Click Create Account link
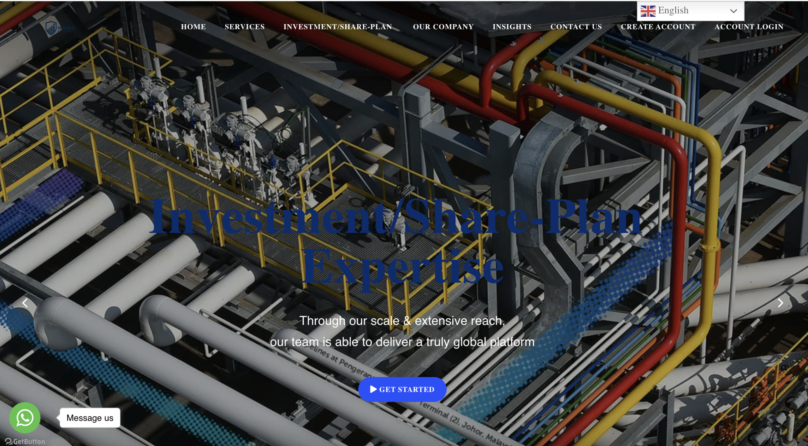 coord(658,27)
